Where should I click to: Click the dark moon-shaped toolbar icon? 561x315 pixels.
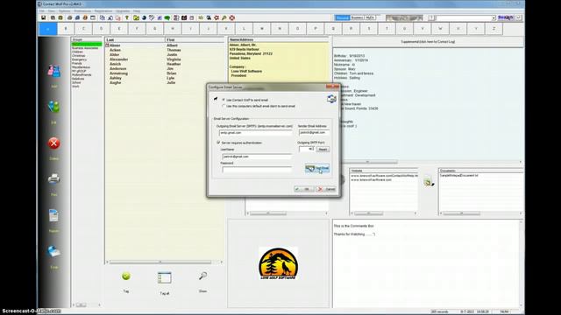coord(144,17)
